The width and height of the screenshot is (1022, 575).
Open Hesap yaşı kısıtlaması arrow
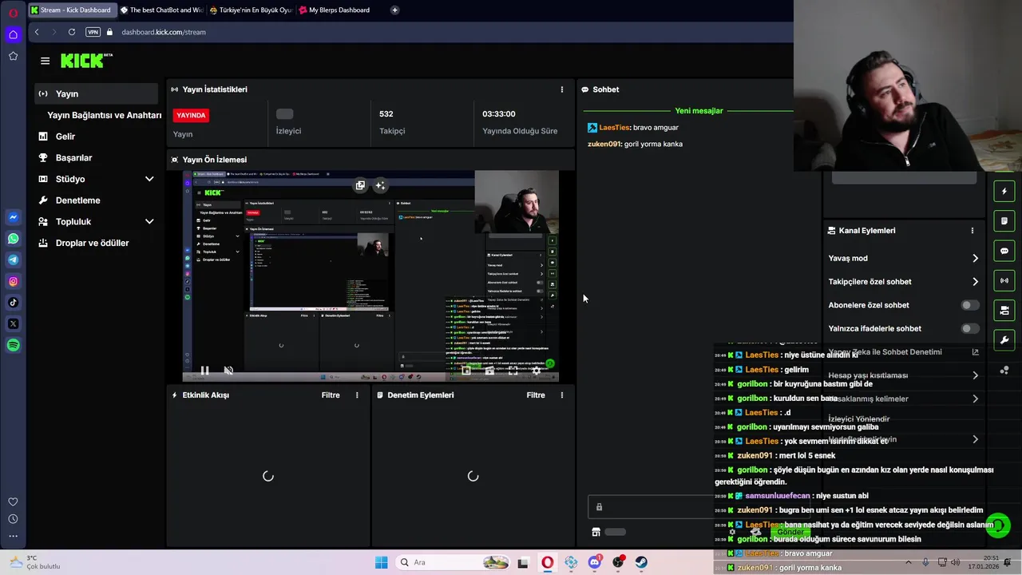[x=975, y=375]
